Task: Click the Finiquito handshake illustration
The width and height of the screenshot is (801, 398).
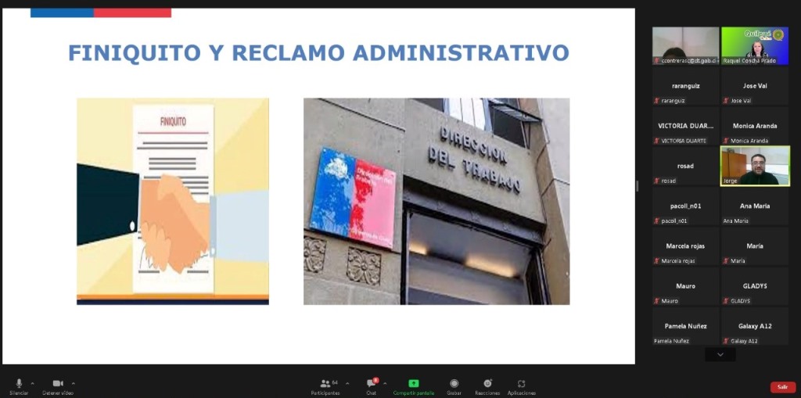Action: click(x=172, y=201)
